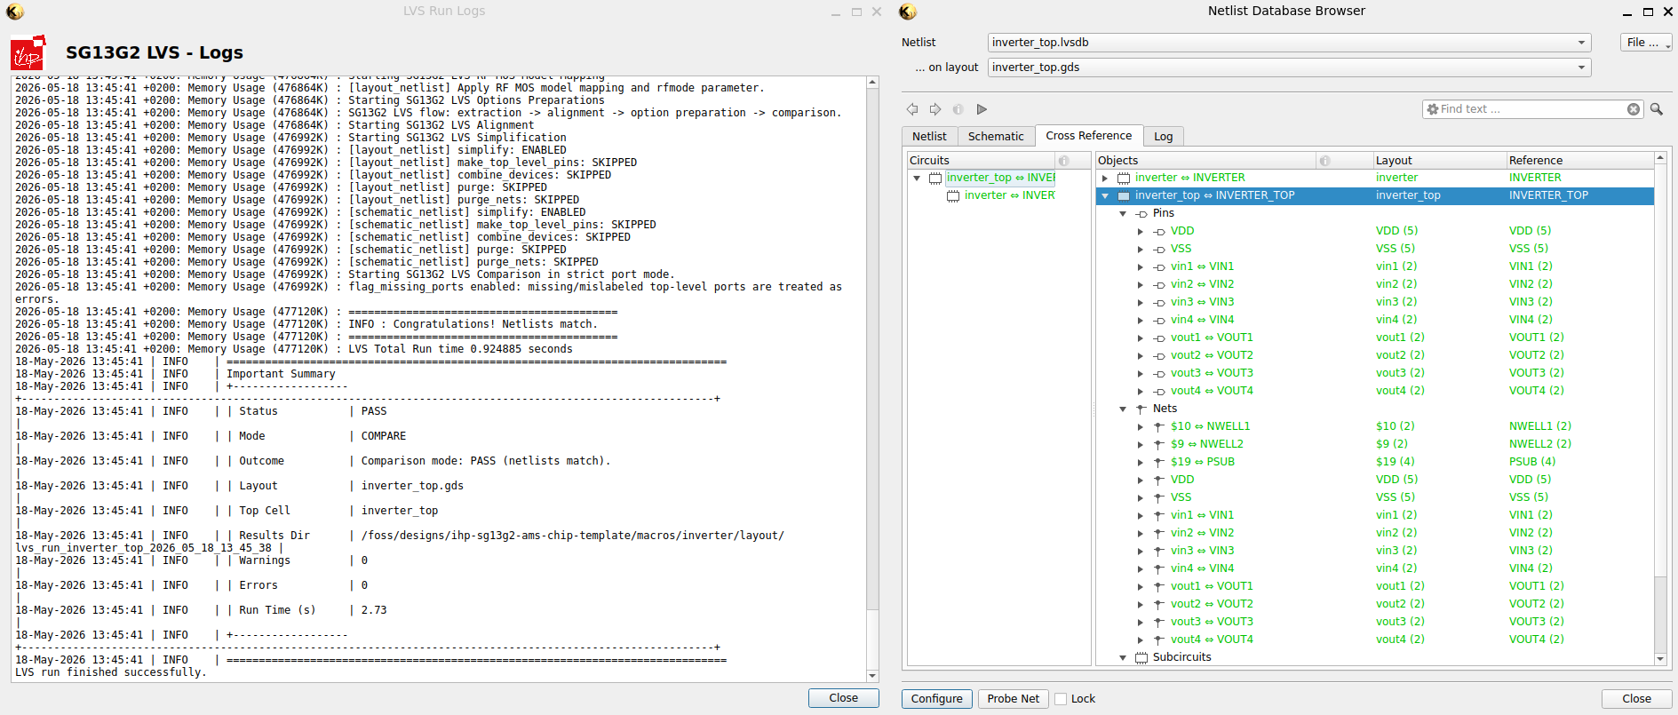
Task: Click circuit icon of inverter ⇔ INVERTER object row
Action: tap(1124, 178)
